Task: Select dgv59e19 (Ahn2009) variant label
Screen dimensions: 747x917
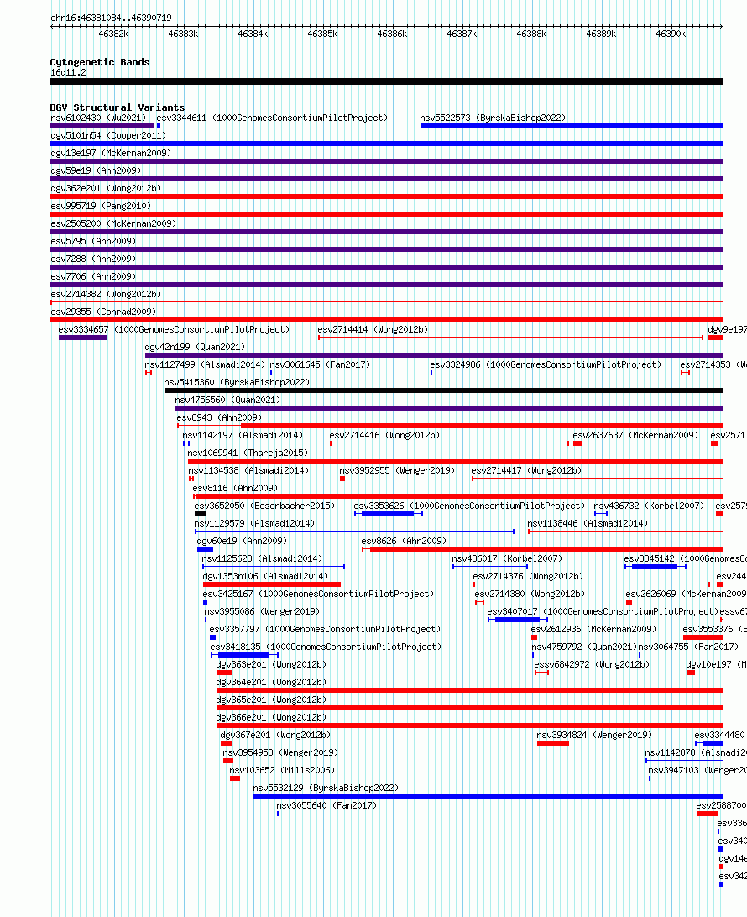Action: [x=96, y=170]
